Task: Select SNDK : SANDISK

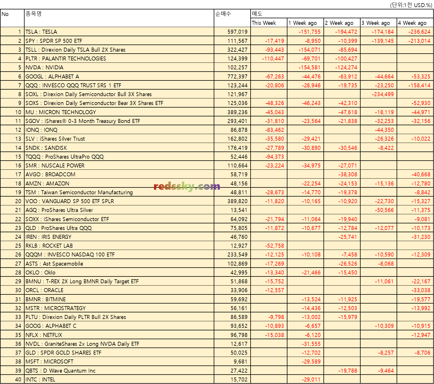Action: click(46, 148)
